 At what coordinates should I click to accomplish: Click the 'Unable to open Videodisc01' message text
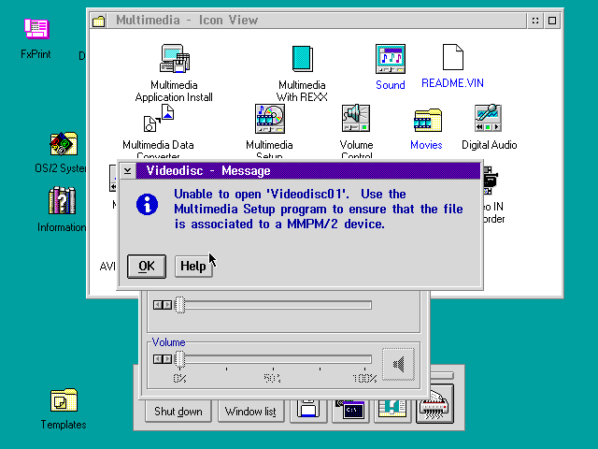(x=319, y=209)
